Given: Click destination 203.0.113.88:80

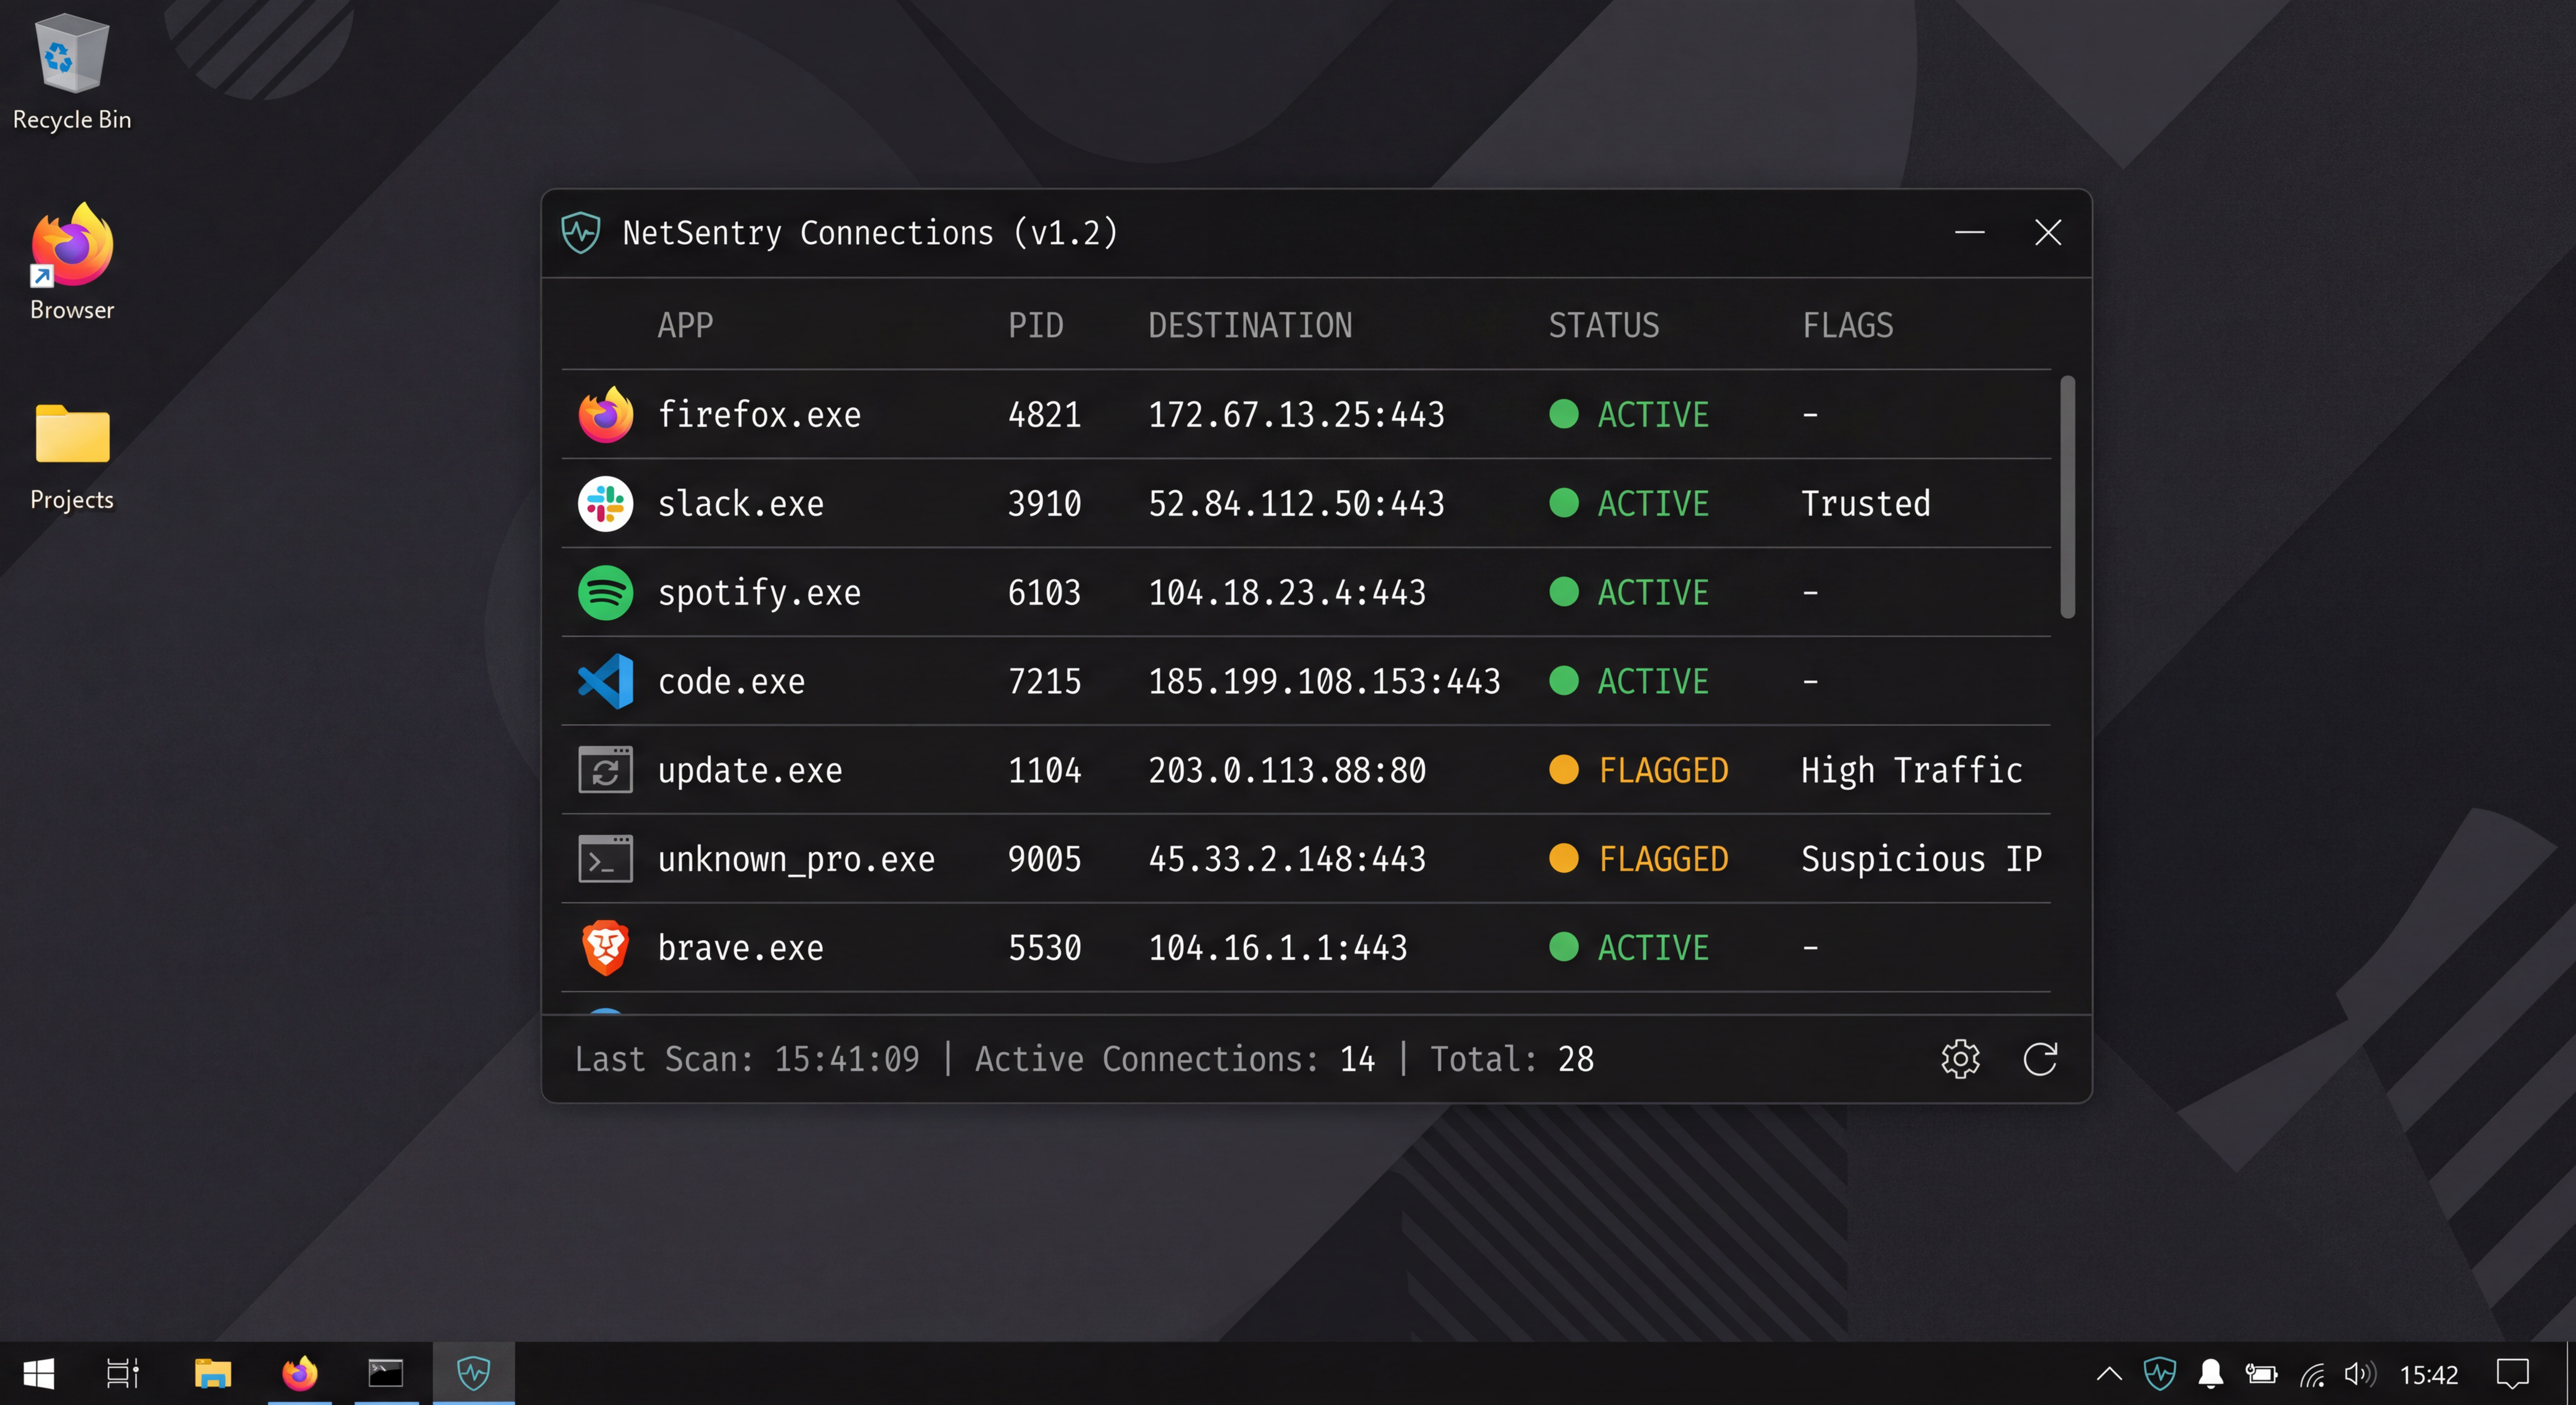Looking at the screenshot, I should (x=1287, y=770).
